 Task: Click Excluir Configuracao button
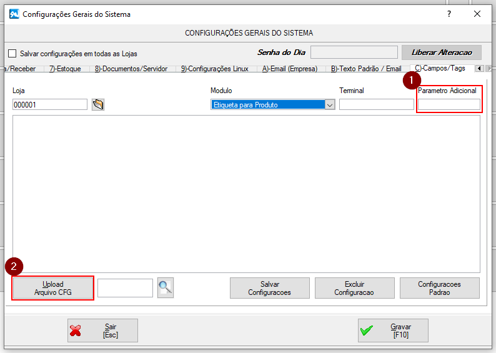point(354,288)
